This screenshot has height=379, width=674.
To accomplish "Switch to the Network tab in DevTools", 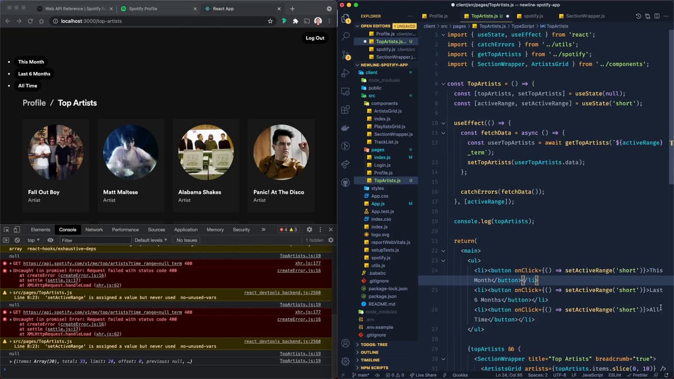I will 94,230.
